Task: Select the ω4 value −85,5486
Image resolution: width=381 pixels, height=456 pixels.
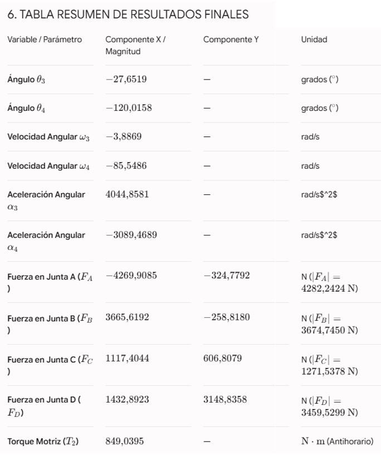Action: (126, 166)
